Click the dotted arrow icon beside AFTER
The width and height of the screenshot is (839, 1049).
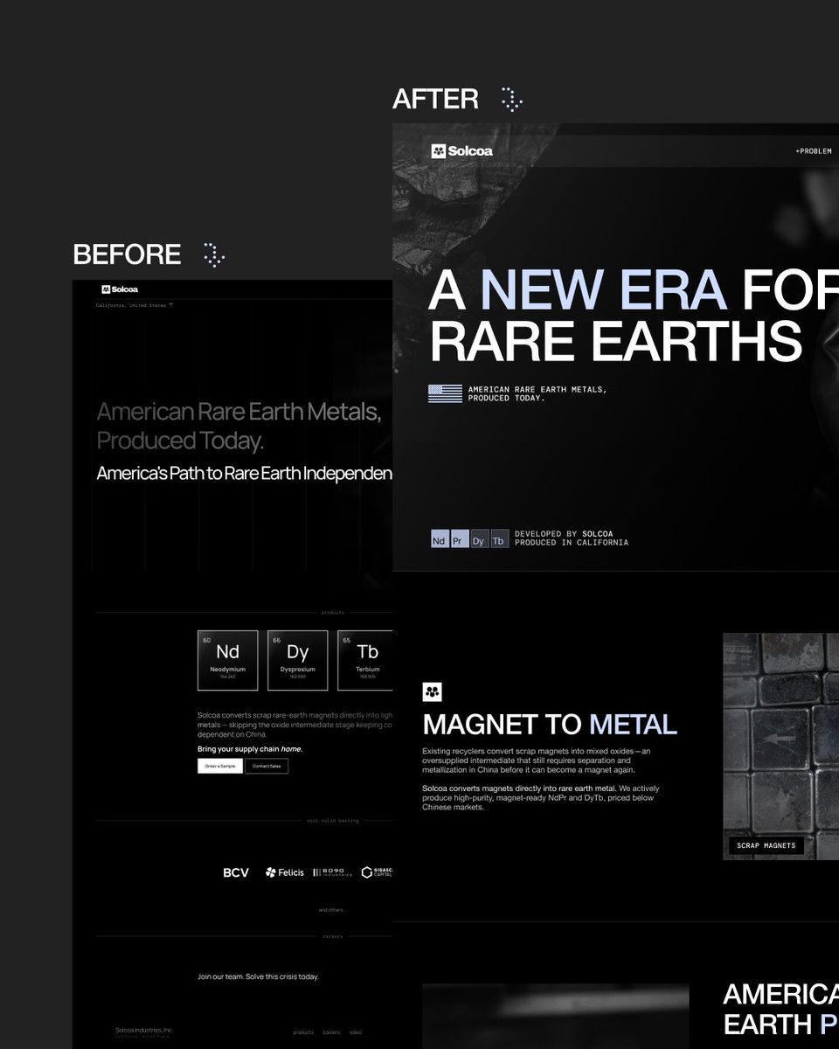(511, 99)
